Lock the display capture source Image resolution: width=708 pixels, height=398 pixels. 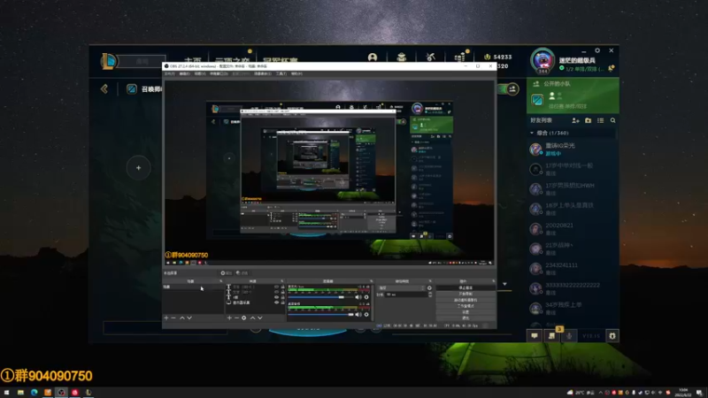(282, 302)
